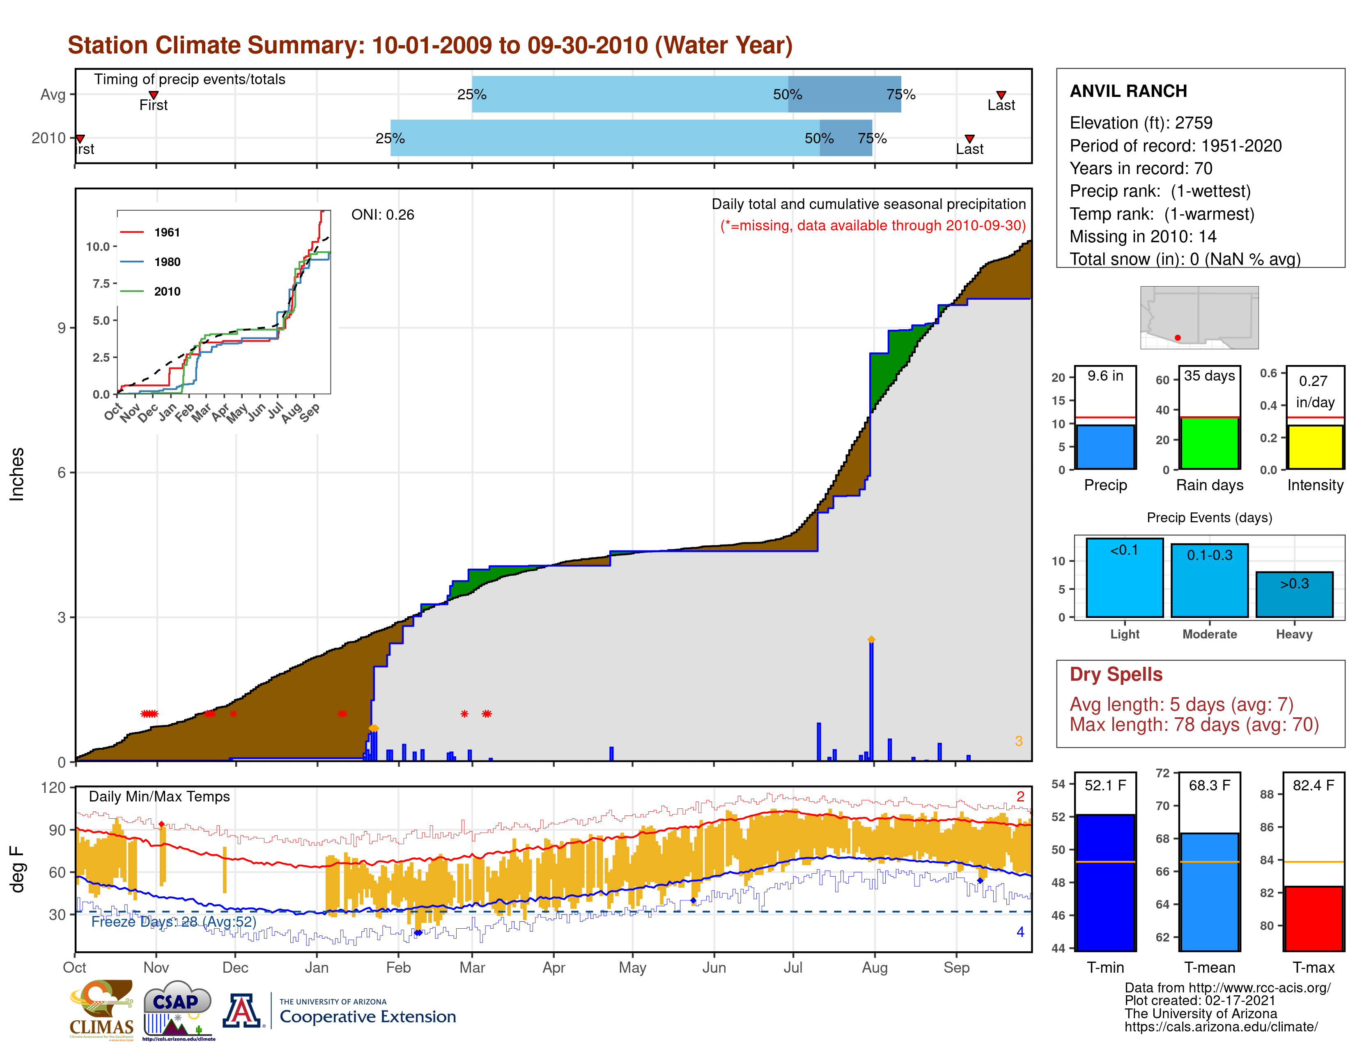The height and width of the screenshot is (1047, 1355).
Task: Click the 'ONI: 0.26' label
Action: tap(382, 215)
